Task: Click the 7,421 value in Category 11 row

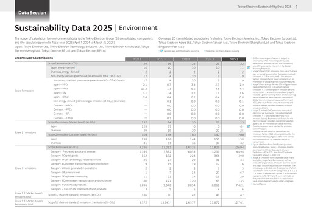Action: (x=240, y=185)
